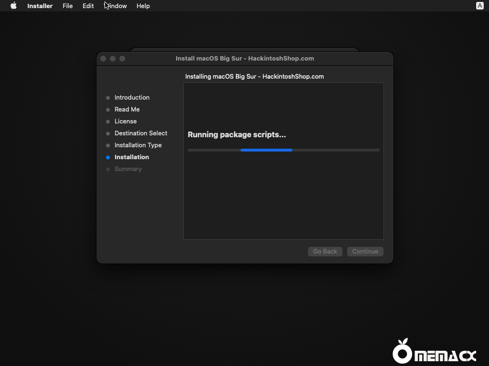Open the Help menu
Image resolution: width=489 pixels, height=366 pixels.
pyautogui.click(x=142, y=6)
